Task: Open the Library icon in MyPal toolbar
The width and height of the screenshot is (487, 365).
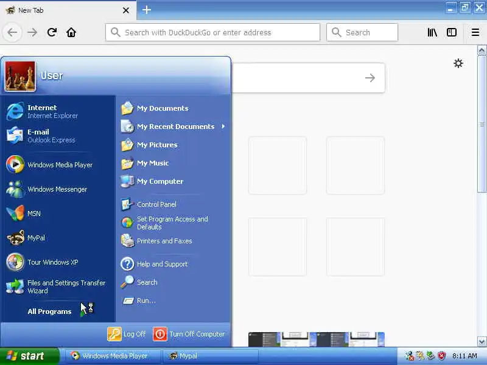Action: 432,32
